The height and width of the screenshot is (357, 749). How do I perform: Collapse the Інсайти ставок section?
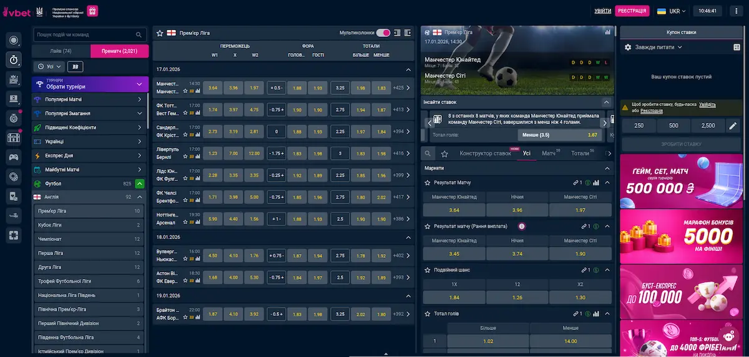[x=605, y=102]
